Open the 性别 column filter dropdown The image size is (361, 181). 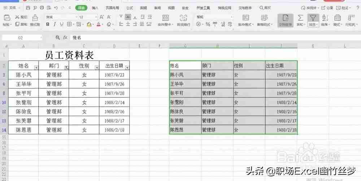[x=97, y=67]
